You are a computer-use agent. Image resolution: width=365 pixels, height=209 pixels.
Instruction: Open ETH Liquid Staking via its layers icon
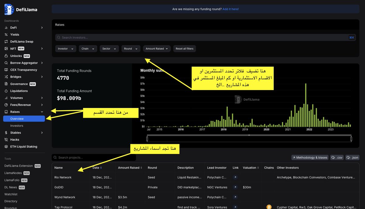tap(6, 147)
